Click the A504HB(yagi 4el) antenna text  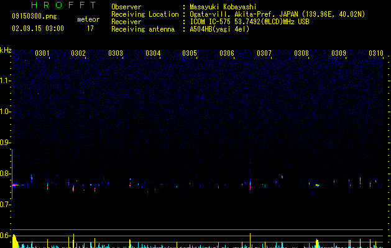[219, 29]
